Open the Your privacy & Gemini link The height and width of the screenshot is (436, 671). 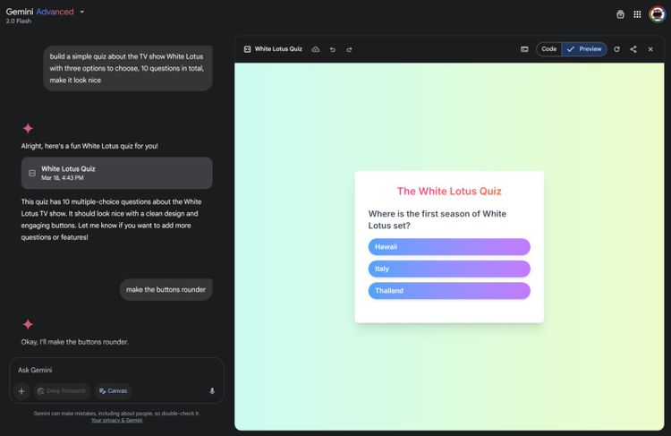pyautogui.click(x=116, y=420)
